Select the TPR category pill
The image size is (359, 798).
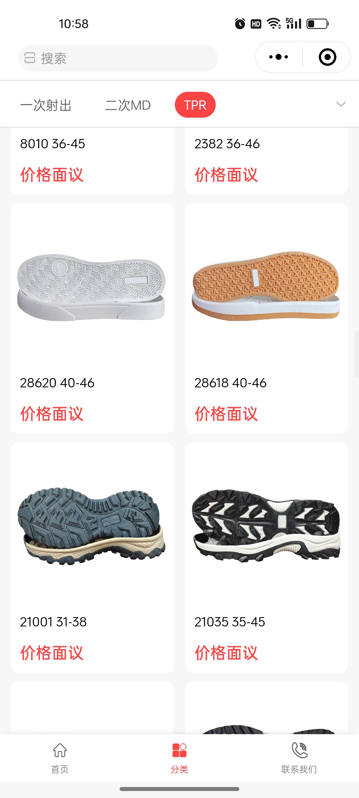click(x=195, y=105)
